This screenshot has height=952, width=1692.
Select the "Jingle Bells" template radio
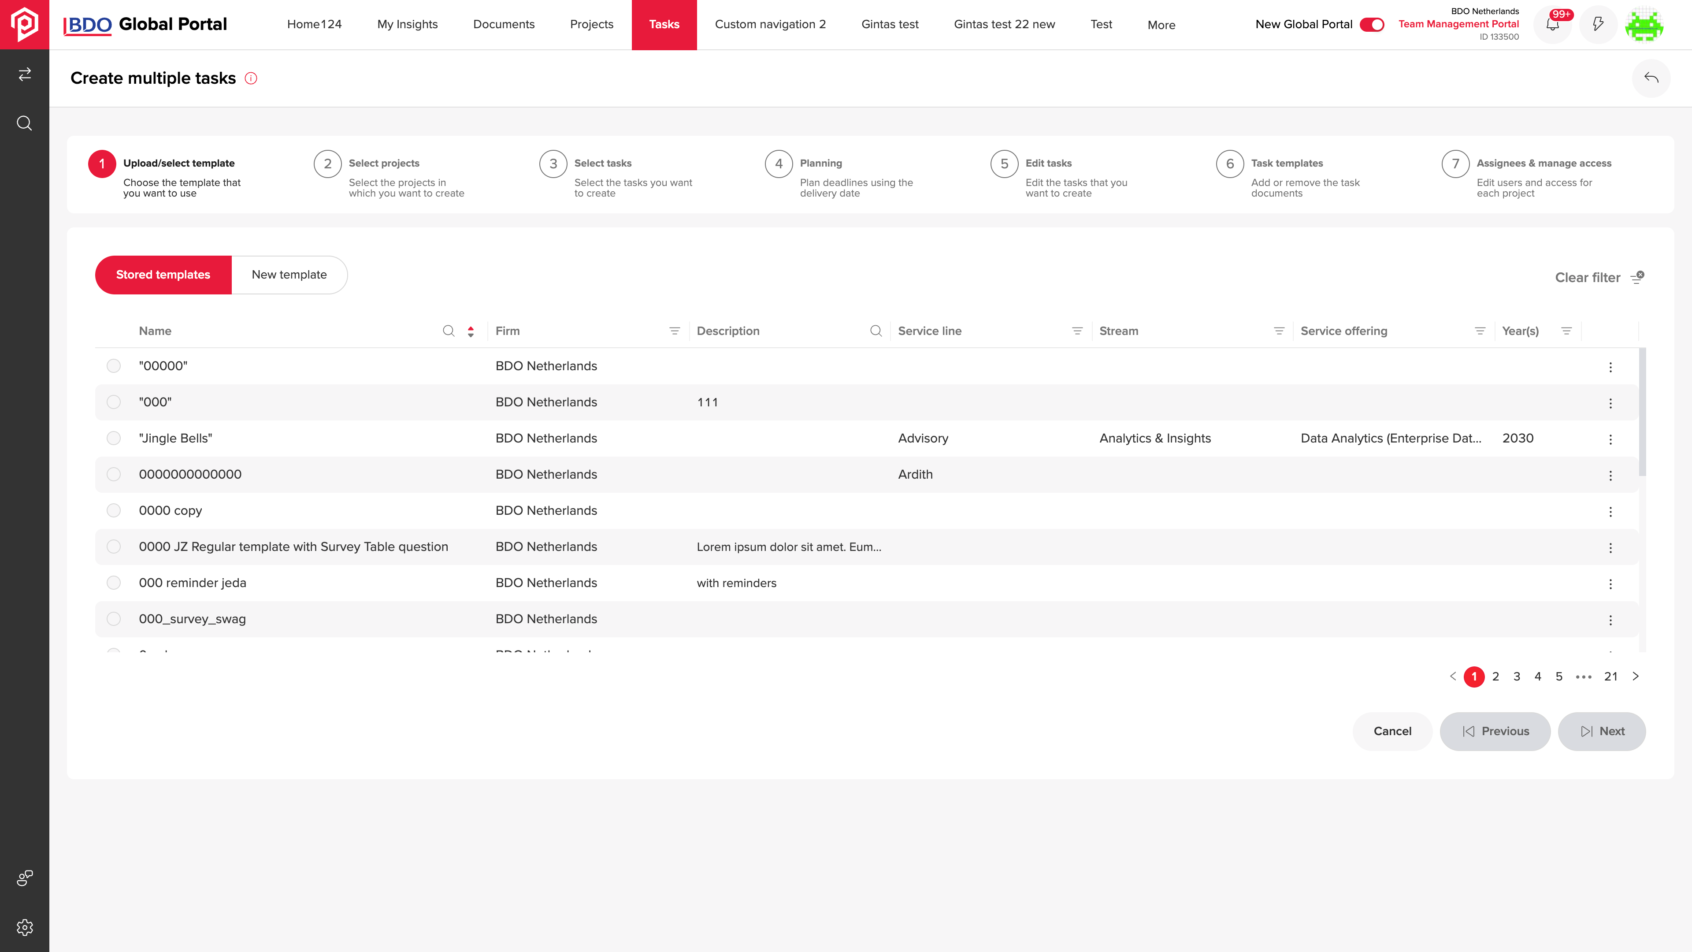[114, 438]
